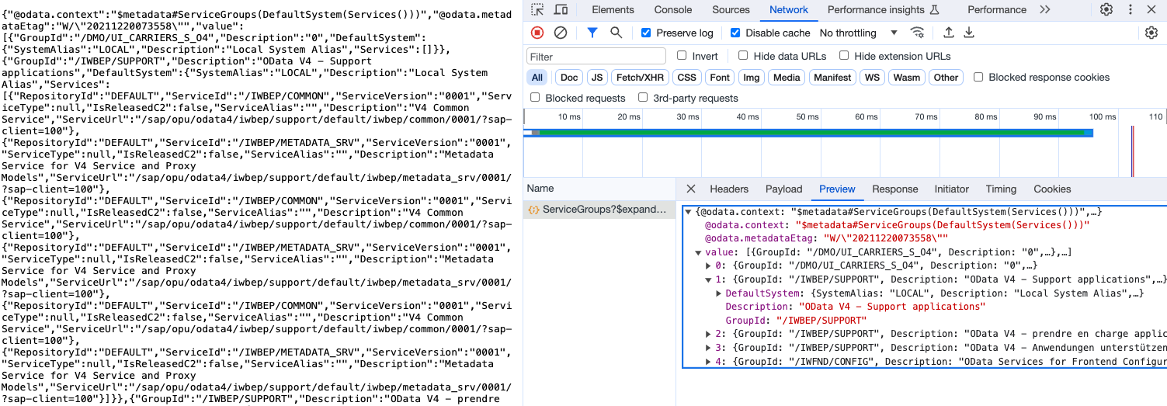Open the Response tab
Viewport: 1167px width, 406px height.
pyautogui.click(x=894, y=189)
